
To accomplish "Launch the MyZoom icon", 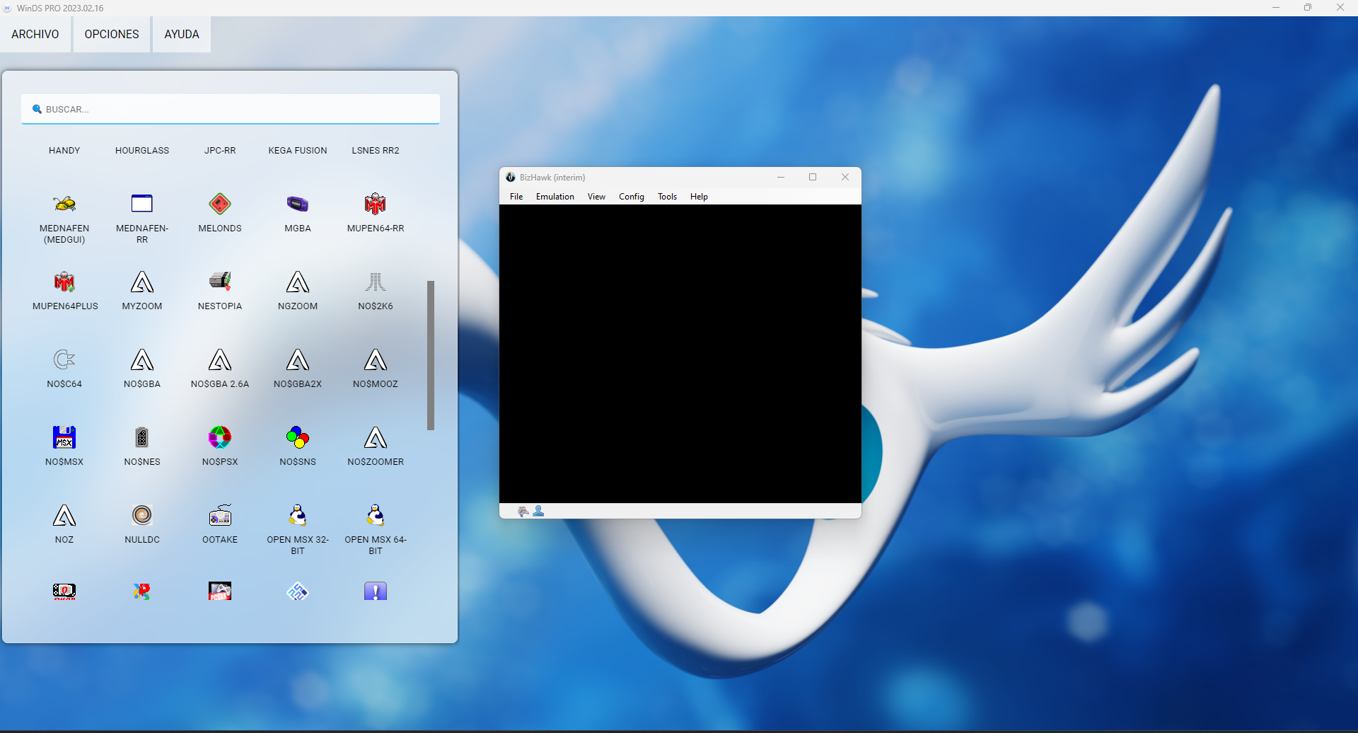I will coord(142,282).
